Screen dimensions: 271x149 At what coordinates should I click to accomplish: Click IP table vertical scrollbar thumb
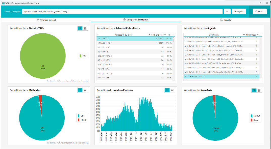[174, 41]
